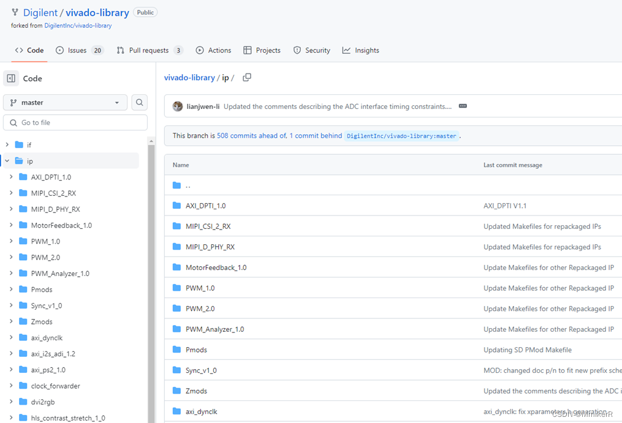Click folder icon of Sync_v1_0 in table
This screenshot has width=622, height=423.
pyautogui.click(x=177, y=370)
